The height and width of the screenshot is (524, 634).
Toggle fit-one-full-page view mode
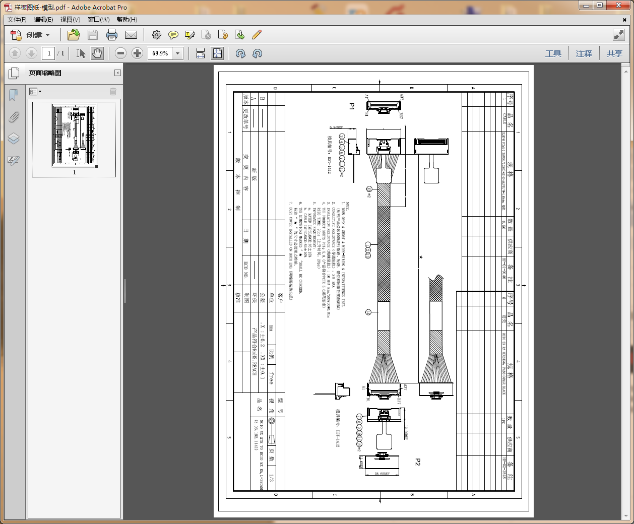218,53
